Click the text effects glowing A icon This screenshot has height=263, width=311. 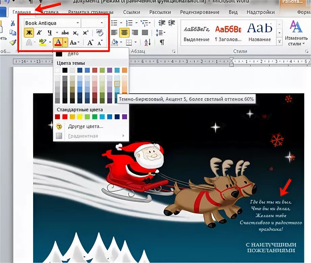click(x=29, y=43)
